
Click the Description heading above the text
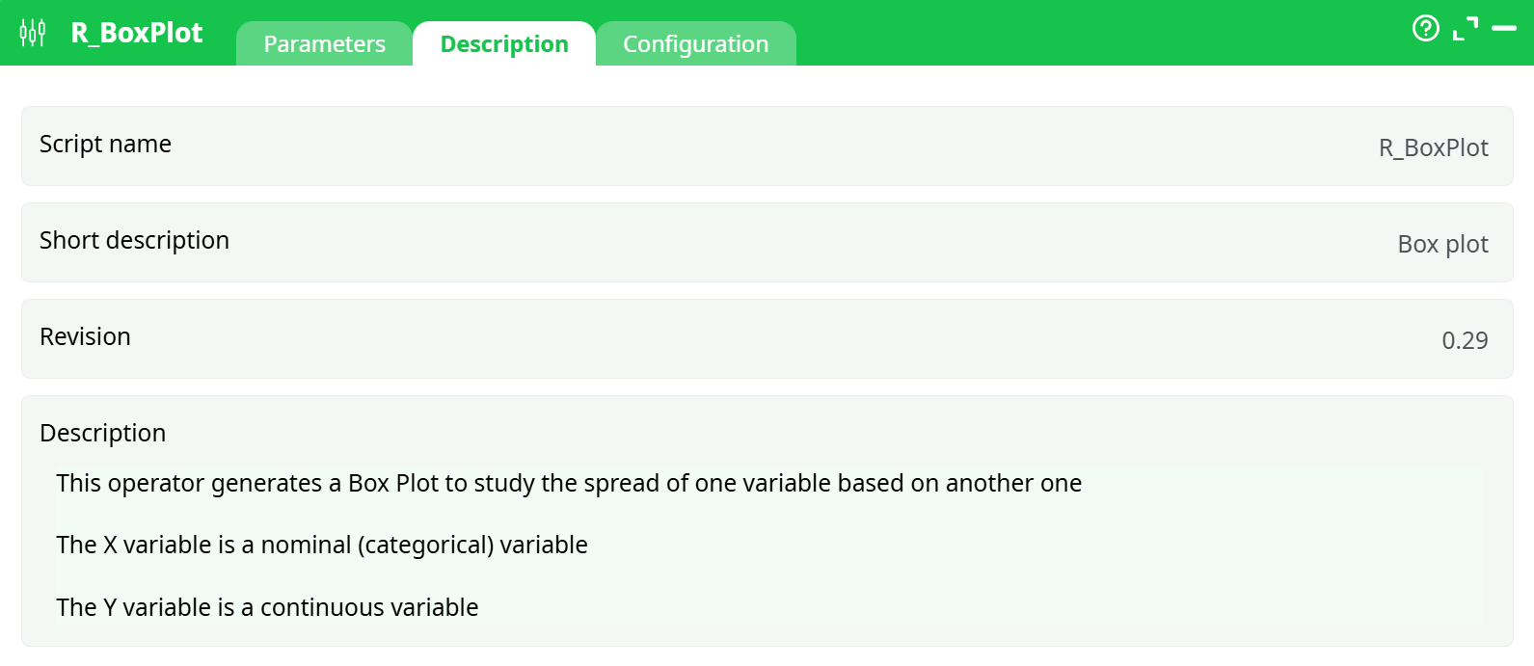(x=102, y=433)
